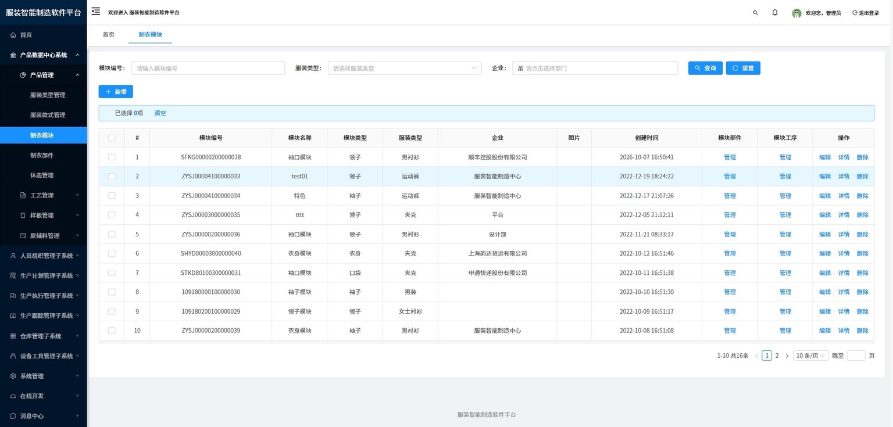Open the 服装类型 dropdown selector
The height and width of the screenshot is (427, 893).
[x=405, y=68]
